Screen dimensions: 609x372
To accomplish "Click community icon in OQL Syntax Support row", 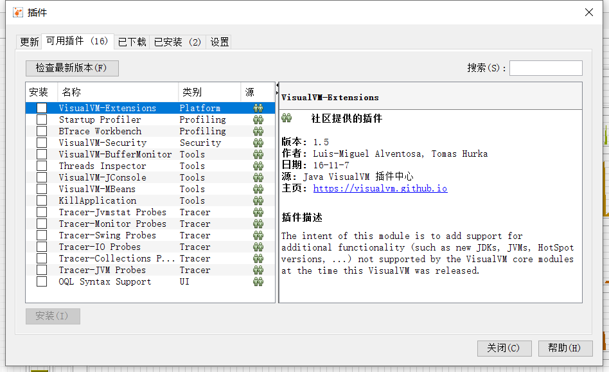I will click(x=258, y=282).
